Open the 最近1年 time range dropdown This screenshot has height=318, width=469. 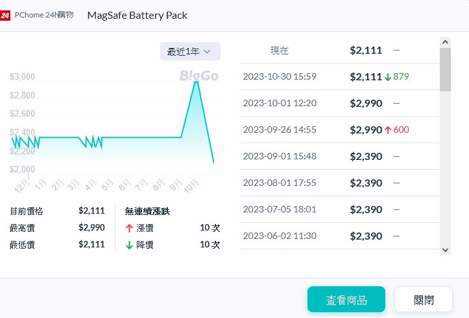[x=190, y=51]
